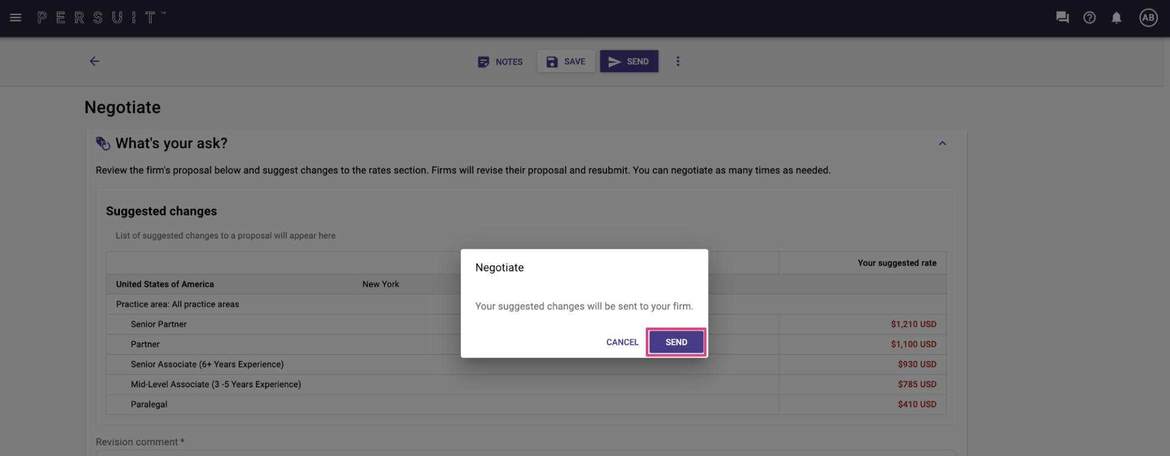
Task: Click the Suggested changes heading
Action: 161,211
